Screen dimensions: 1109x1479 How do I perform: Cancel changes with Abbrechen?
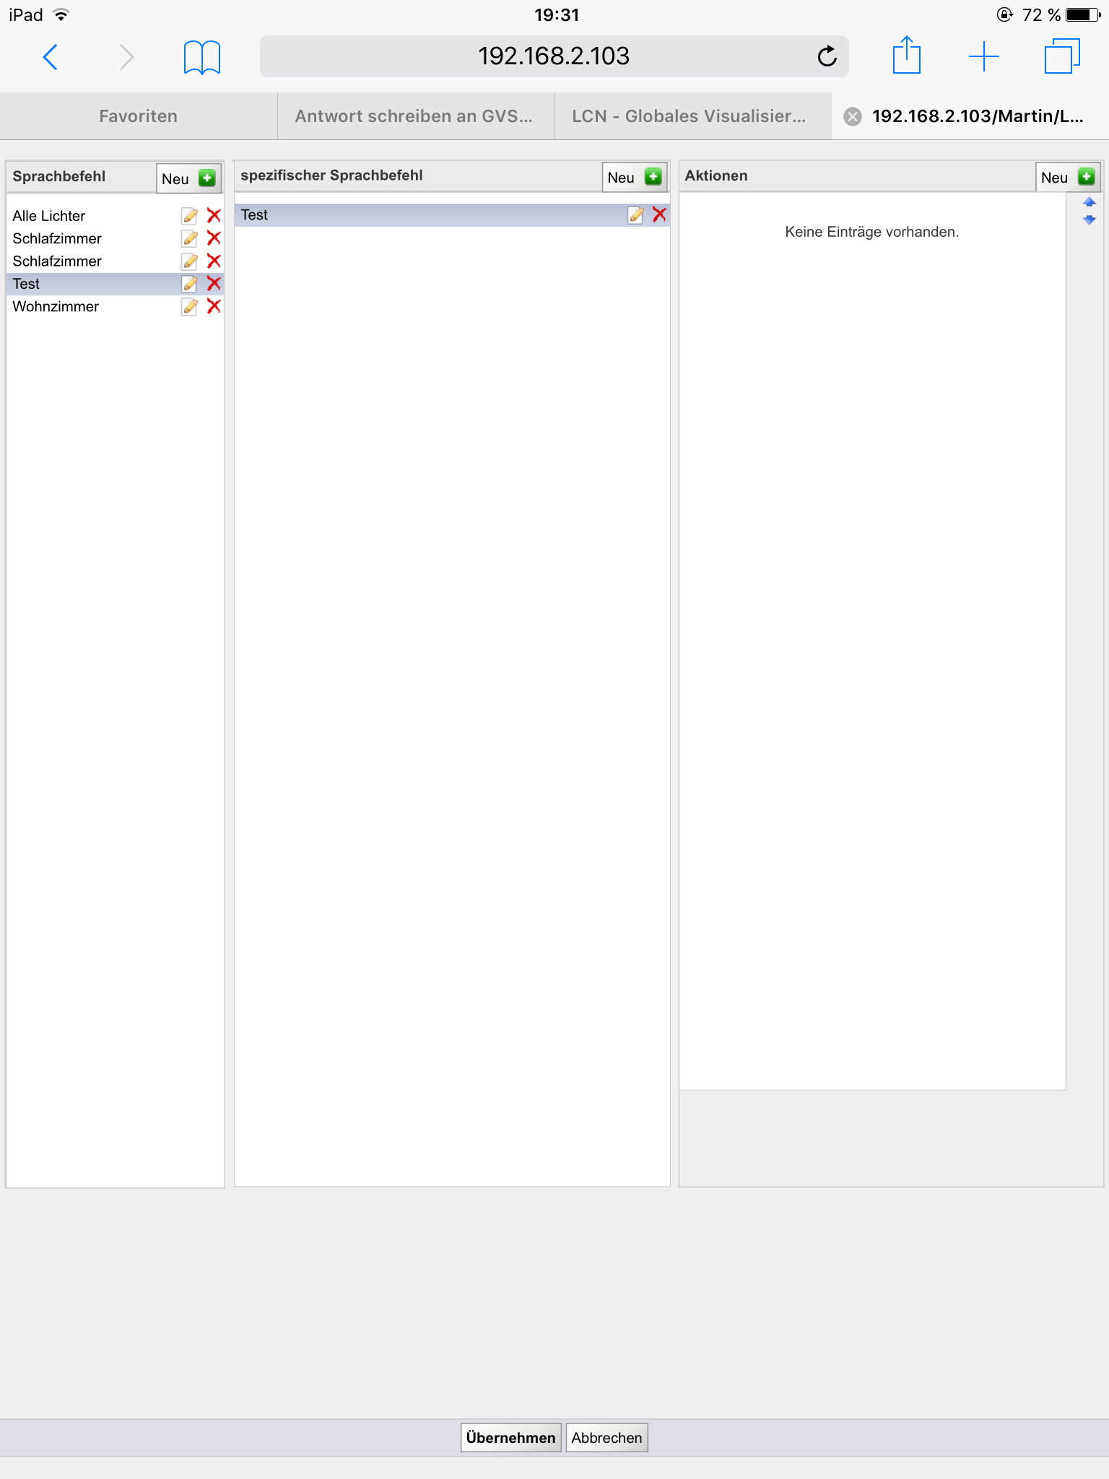(606, 1438)
